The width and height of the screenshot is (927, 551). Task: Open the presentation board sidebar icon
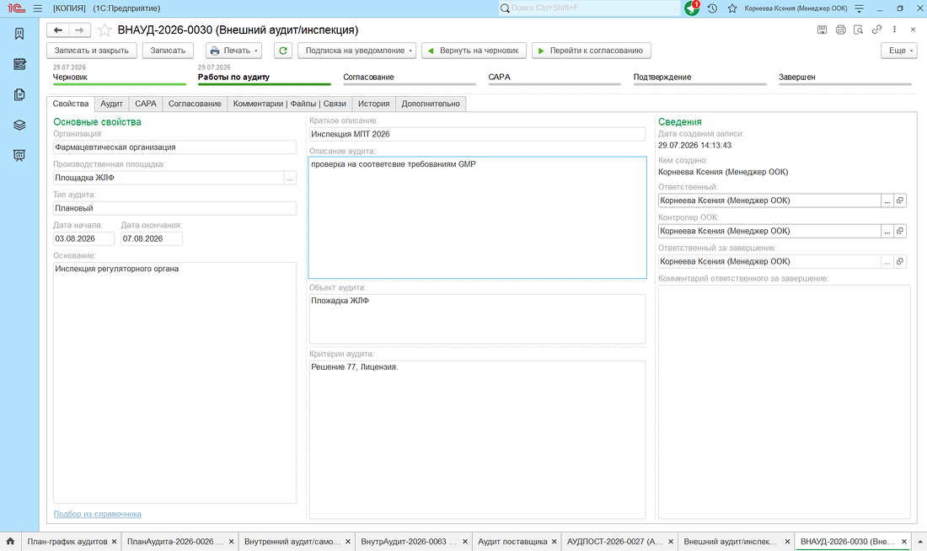(x=19, y=156)
